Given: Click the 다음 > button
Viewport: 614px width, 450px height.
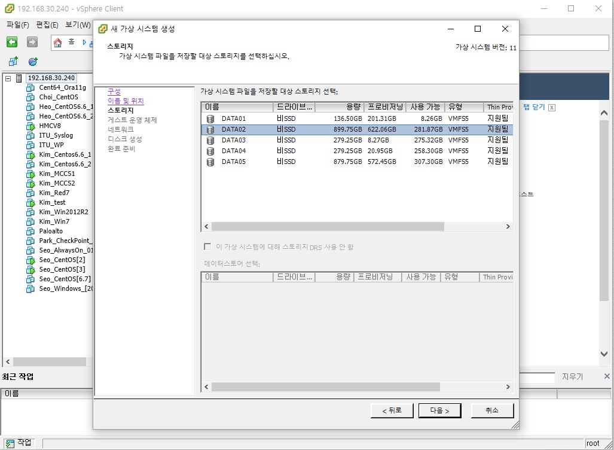Looking at the screenshot, I should pos(438,410).
